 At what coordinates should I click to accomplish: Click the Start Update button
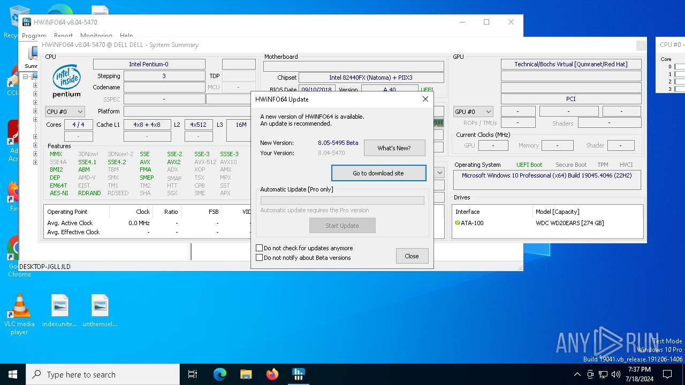click(342, 226)
